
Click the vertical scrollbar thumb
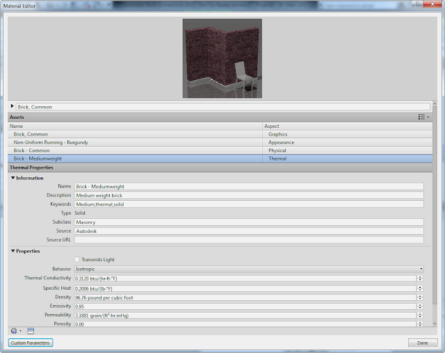click(x=435, y=206)
